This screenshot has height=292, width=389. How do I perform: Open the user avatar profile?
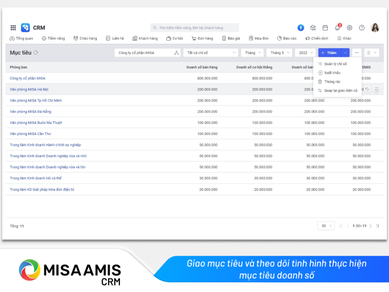pyautogui.click(x=375, y=28)
